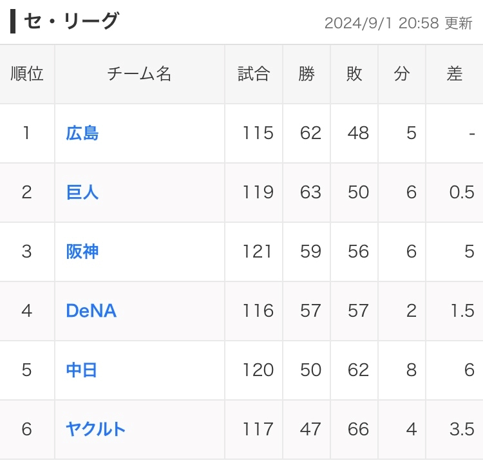Click the 2024/9/1 20:58 更新 timestamp
483x474 pixels.
tap(398, 23)
